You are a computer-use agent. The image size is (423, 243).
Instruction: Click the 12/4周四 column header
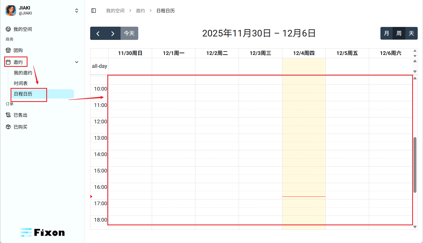tap(304, 53)
